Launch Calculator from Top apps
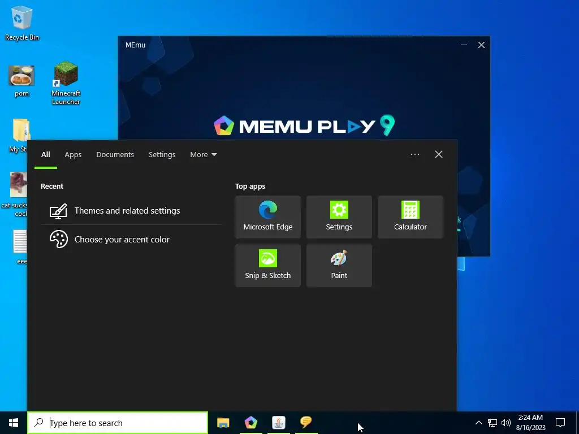 (x=411, y=217)
